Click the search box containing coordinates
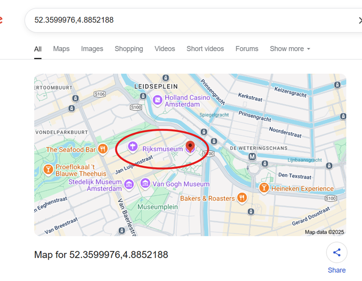This screenshot has width=362, height=281. point(194,20)
